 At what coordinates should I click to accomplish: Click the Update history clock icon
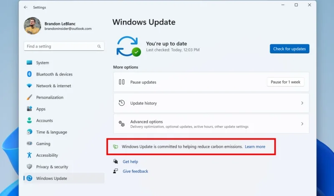click(121, 103)
